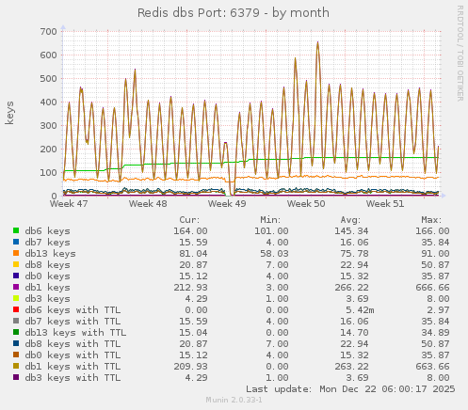Click the 'keys' vertical axis title
Image resolution: width=468 pixels, height=410 pixels.
[x=9, y=113]
